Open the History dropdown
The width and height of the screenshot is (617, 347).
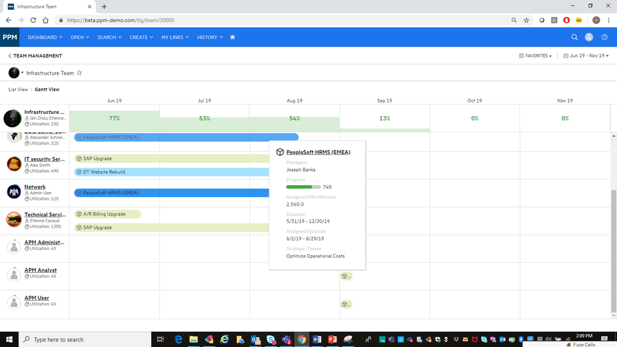point(210,38)
